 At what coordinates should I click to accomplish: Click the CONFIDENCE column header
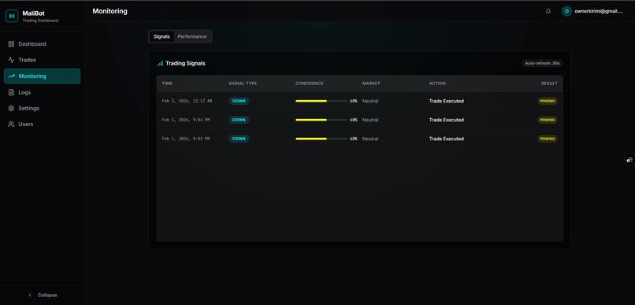[310, 84]
